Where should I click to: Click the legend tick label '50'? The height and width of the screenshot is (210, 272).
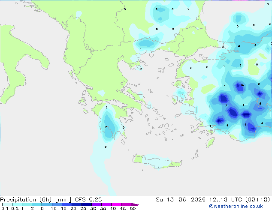(x=133, y=208)
